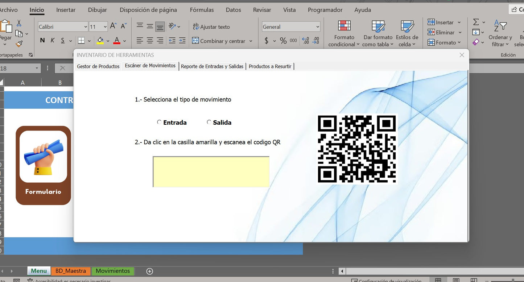Image resolution: width=524 pixels, height=282 pixels.
Task: Decrease the cell indent
Action: click(172, 41)
